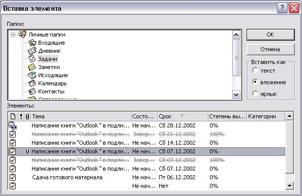Click the folder list scroll down arrow

pos(236,94)
